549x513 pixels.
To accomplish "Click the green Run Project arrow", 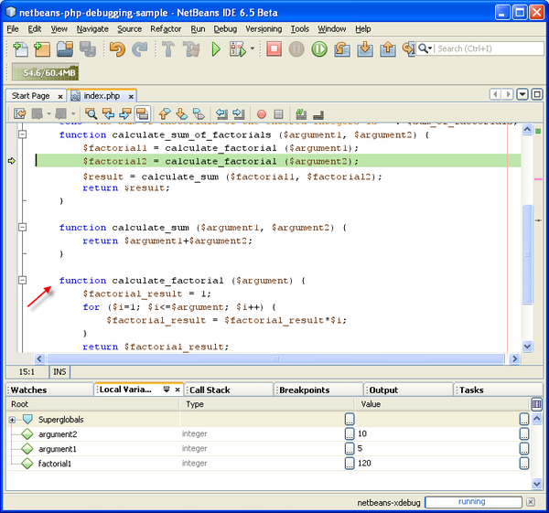I will point(217,48).
